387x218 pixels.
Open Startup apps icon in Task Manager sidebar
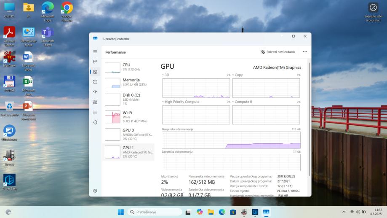pos(95,92)
